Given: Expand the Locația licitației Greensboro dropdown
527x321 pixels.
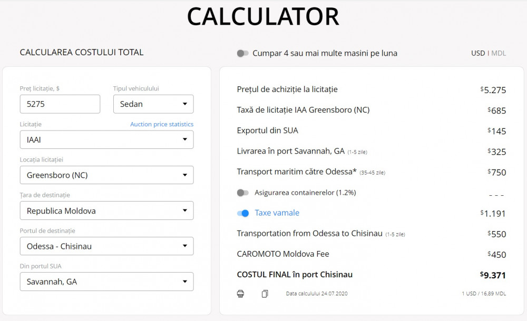Looking at the screenshot, I should [106, 175].
